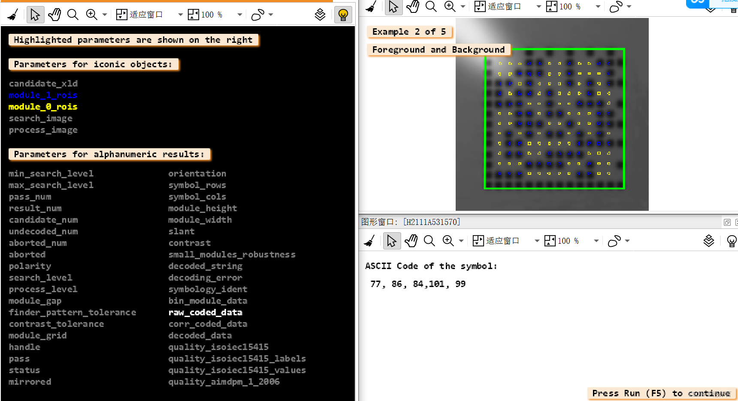Select the magnifier zoom tool

(73, 14)
